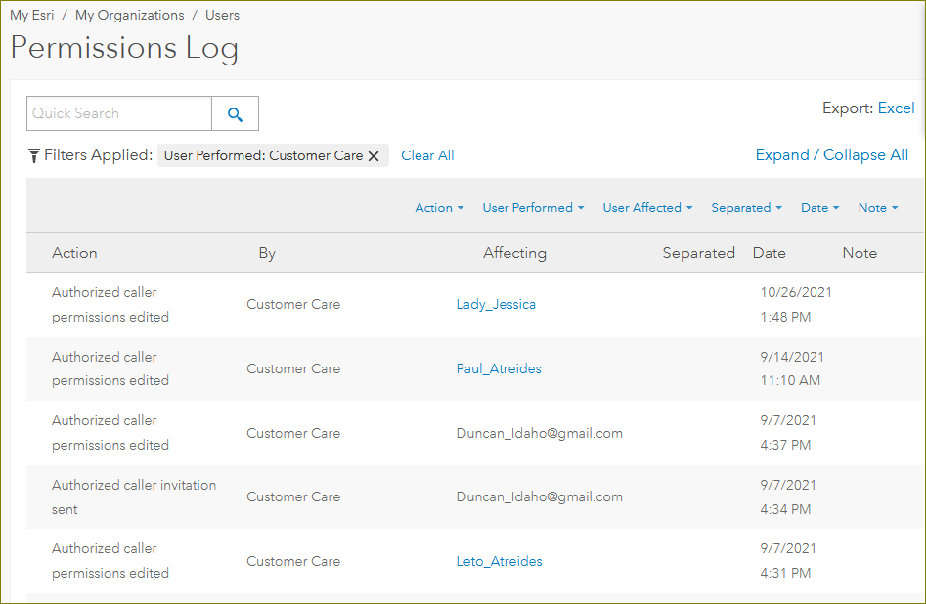Viewport: 926px width, 604px height.
Task: Open the User Performed filter dropdown
Action: point(533,208)
